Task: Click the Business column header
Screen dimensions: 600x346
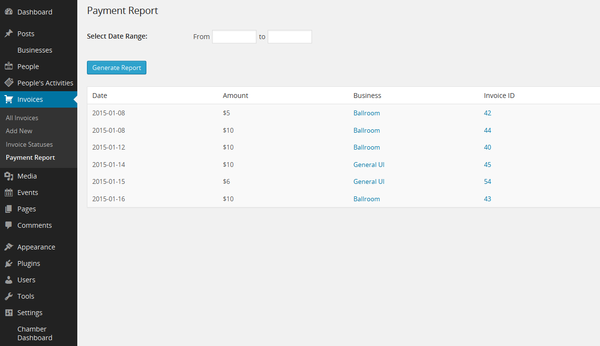Action: [x=367, y=96]
